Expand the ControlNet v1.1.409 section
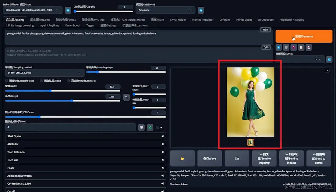 click(85, 184)
